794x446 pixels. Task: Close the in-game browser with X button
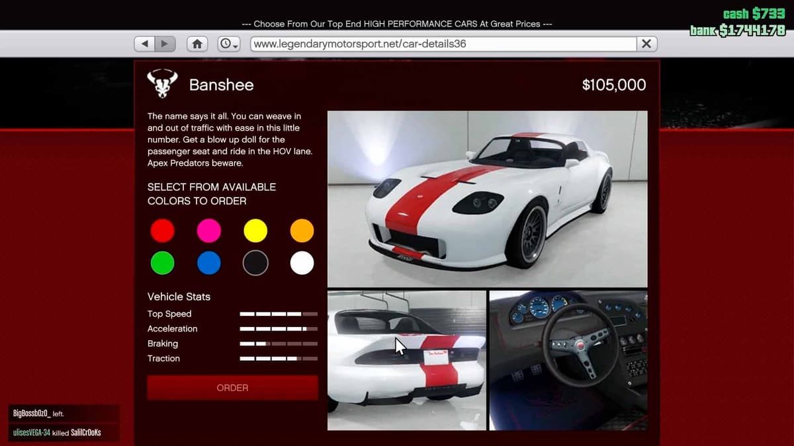pyautogui.click(x=646, y=44)
